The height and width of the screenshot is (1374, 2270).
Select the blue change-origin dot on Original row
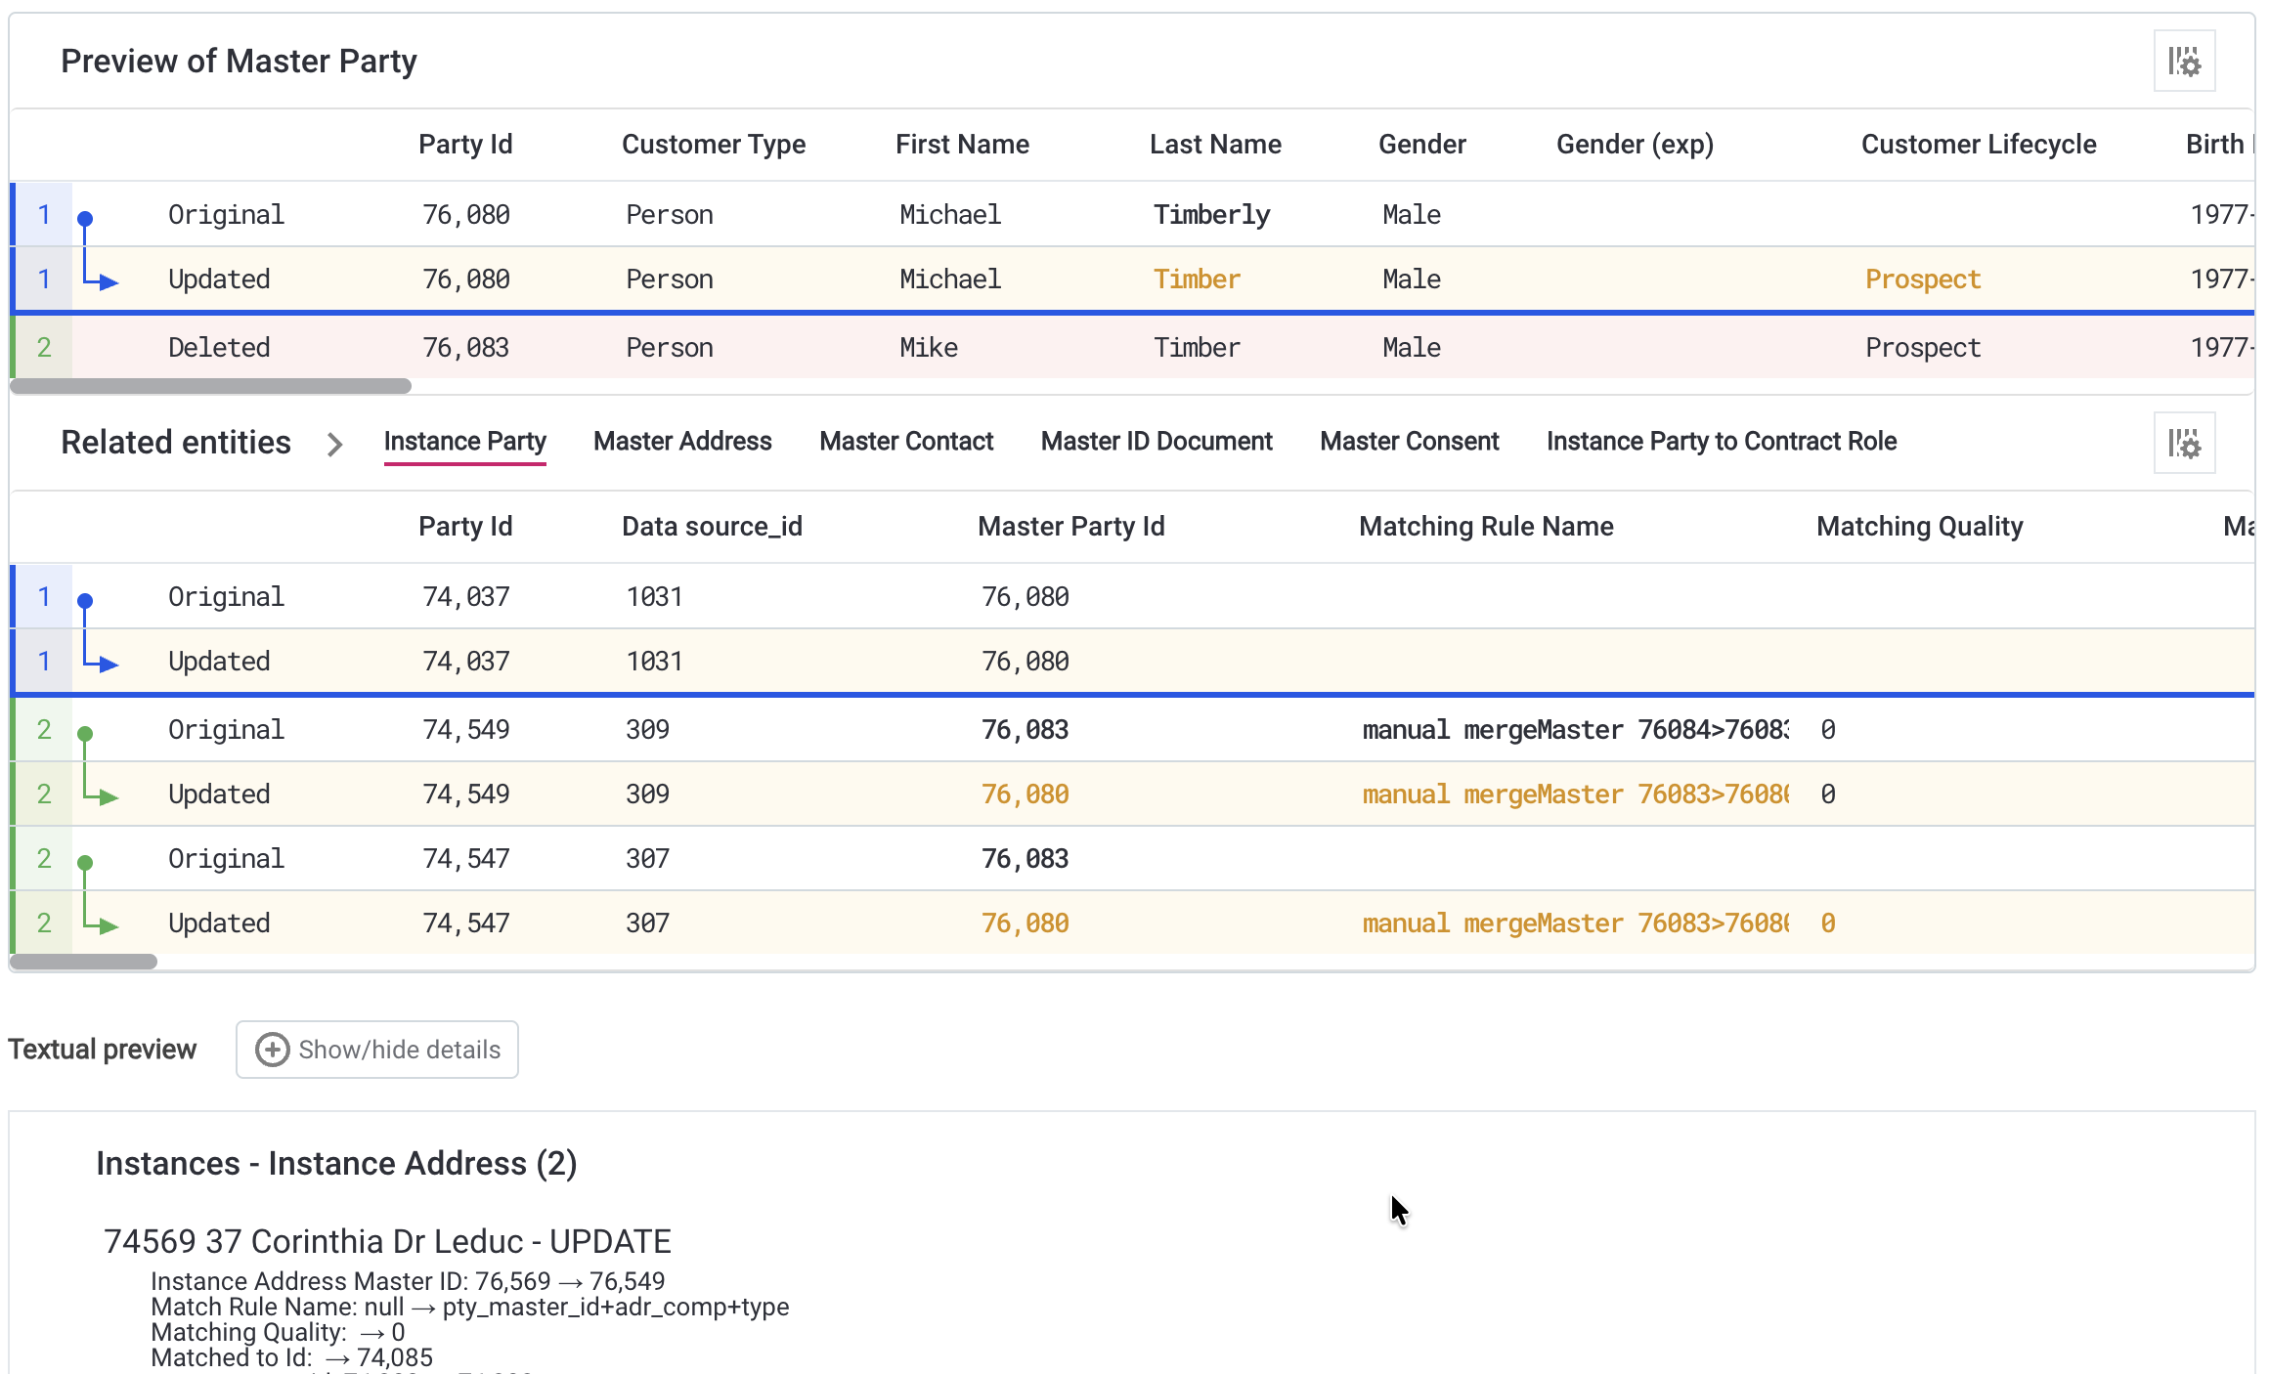[87, 217]
